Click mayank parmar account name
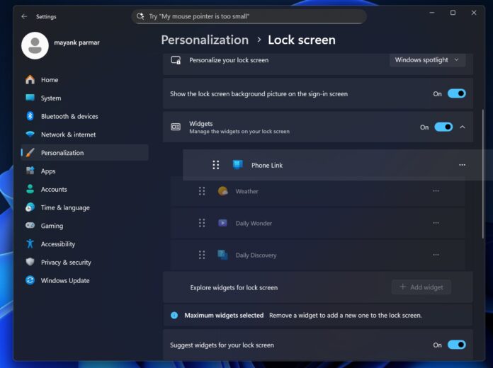The height and width of the screenshot is (368, 493). pyautogui.click(x=76, y=42)
